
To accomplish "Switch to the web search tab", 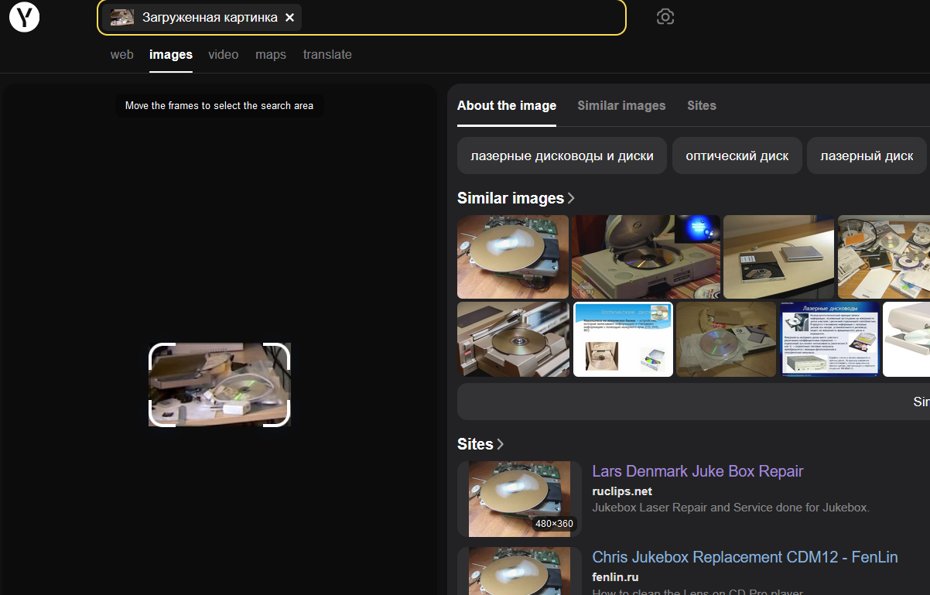I will (x=121, y=55).
